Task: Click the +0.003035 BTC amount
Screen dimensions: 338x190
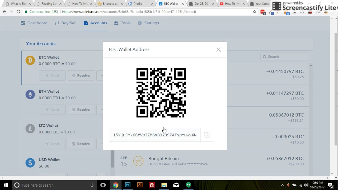Action: [288, 137]
